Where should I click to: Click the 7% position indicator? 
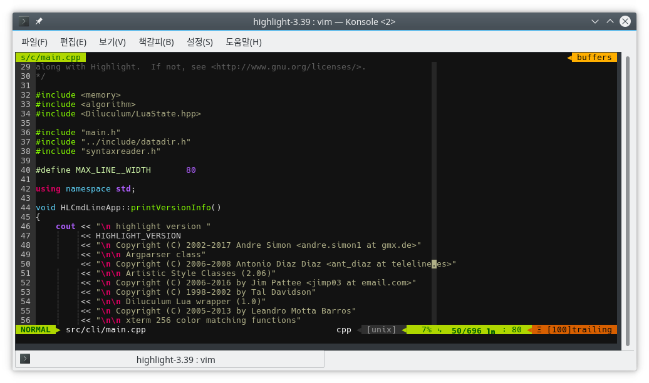point(427,330)
